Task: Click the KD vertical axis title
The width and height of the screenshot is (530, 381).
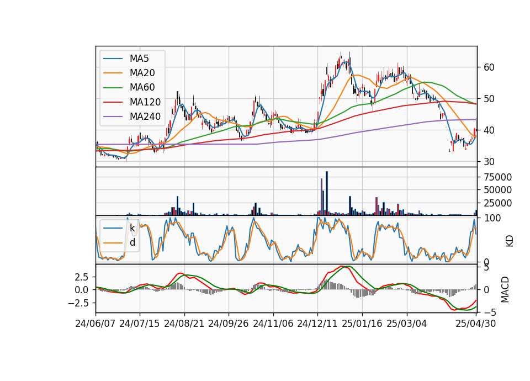Action: [509, 241]
